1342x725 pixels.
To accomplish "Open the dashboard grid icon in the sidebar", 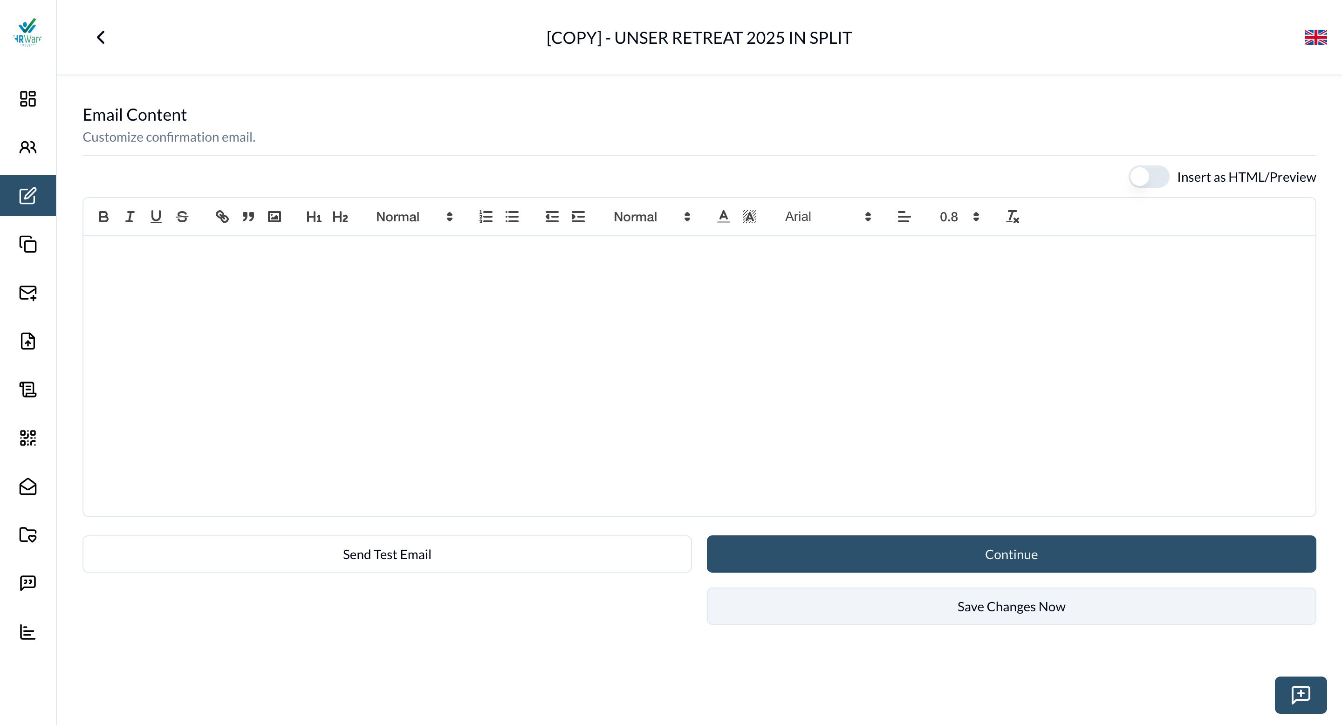I will 27,99.
